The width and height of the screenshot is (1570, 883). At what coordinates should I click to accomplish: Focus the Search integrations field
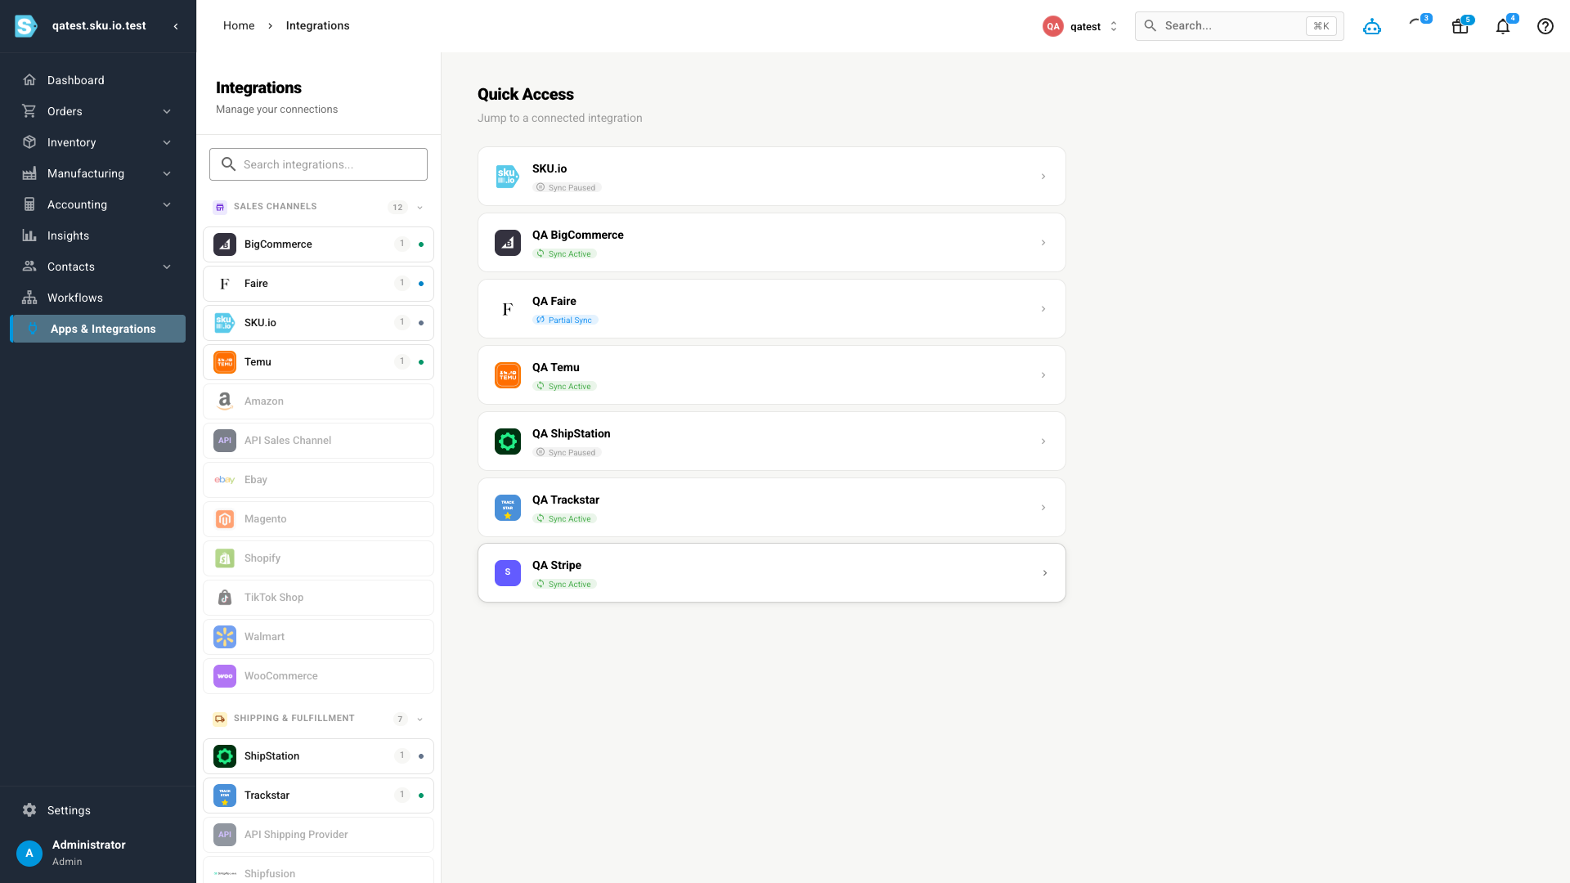pos(318,164)
